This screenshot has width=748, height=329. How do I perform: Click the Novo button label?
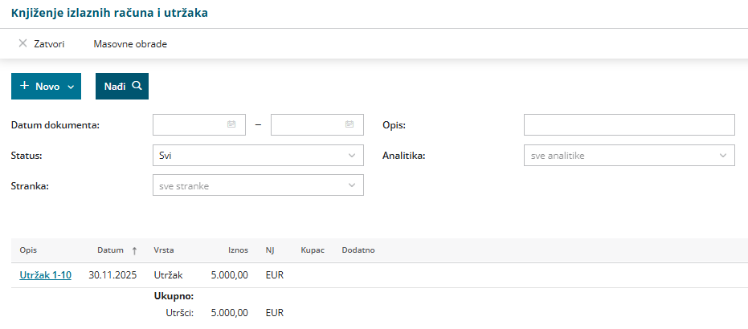tap(47, 87)
